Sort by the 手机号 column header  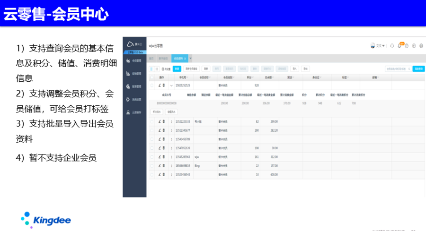(x=183, y=77)
